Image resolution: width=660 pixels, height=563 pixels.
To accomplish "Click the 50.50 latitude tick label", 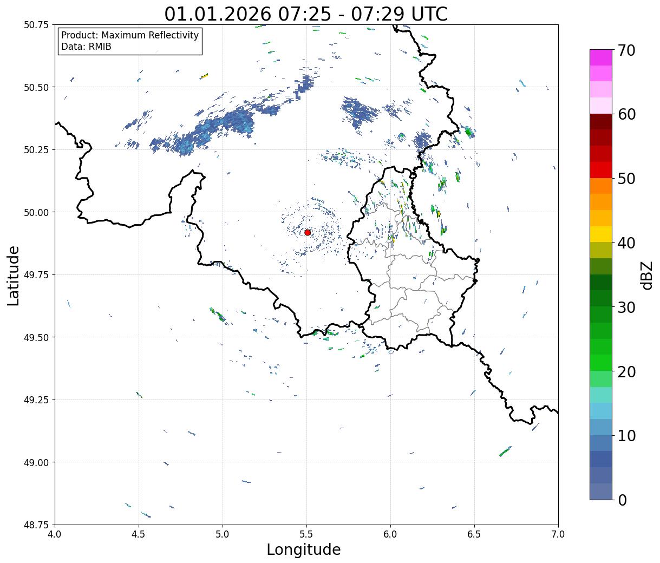I will click(x=37, y=87).
